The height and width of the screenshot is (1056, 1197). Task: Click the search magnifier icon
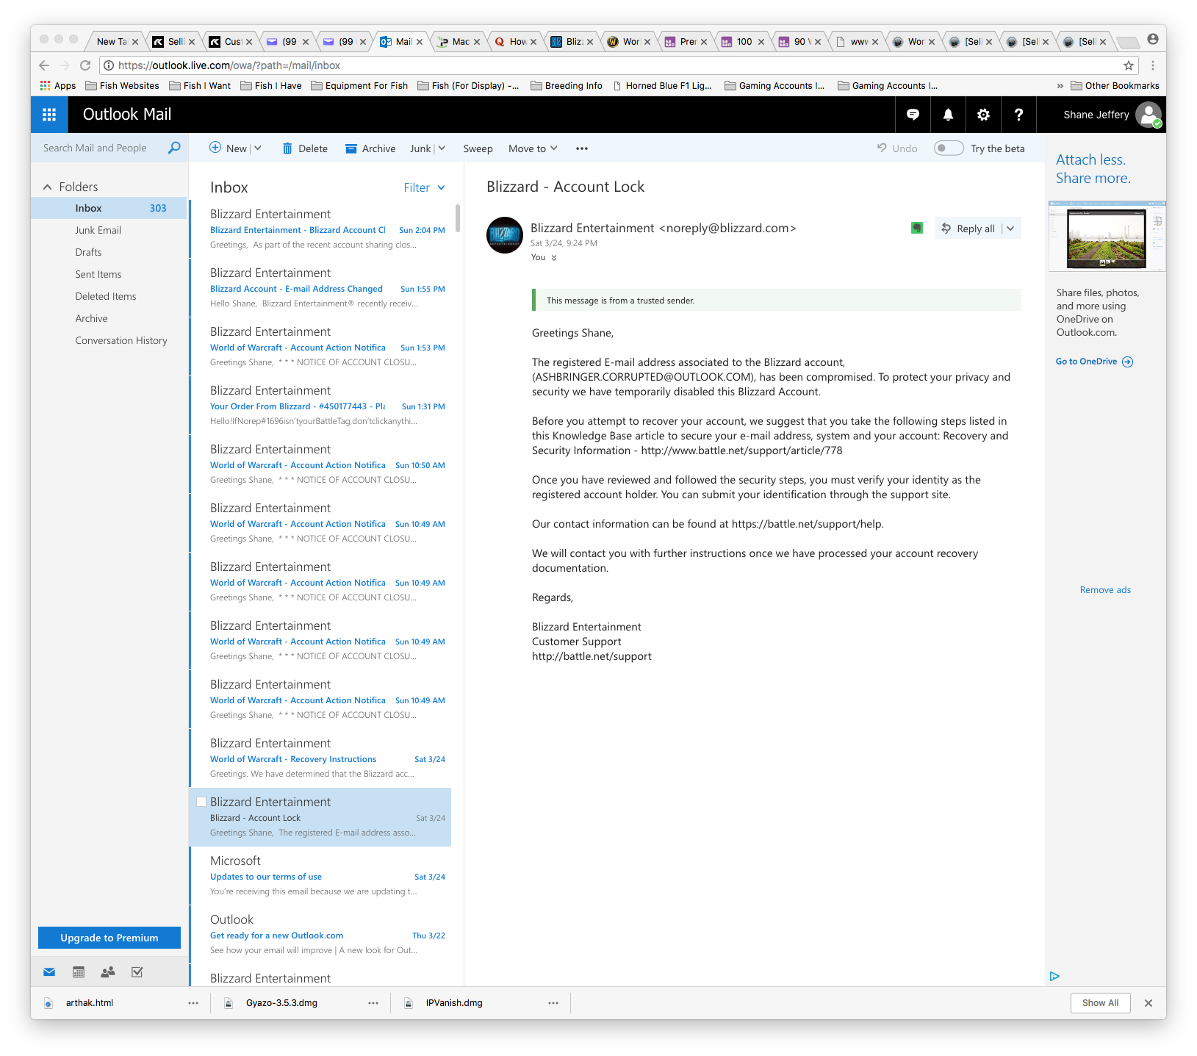174,148
